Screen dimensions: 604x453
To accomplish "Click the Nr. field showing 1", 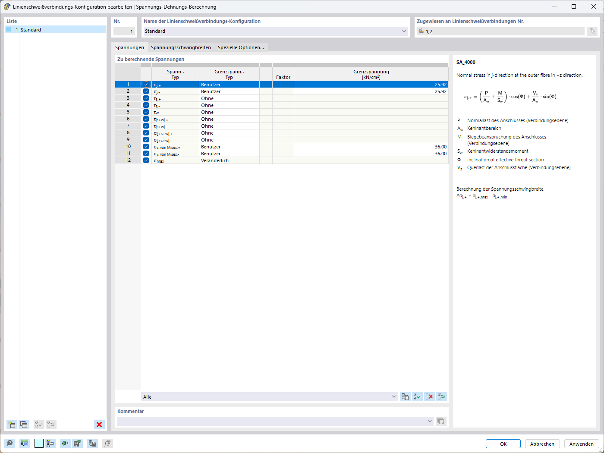I will click(x=124, y=31).
